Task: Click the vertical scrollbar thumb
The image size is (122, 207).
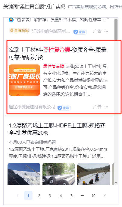Action: point(116,30)
